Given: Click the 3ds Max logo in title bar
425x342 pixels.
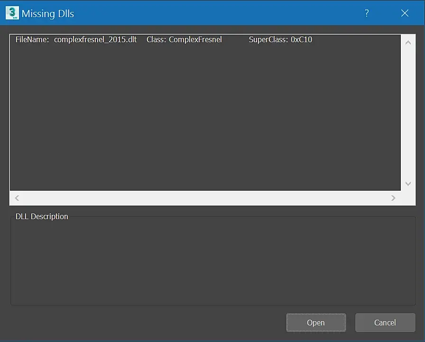Looking at the screenshot, I should [x=12, y=13].
